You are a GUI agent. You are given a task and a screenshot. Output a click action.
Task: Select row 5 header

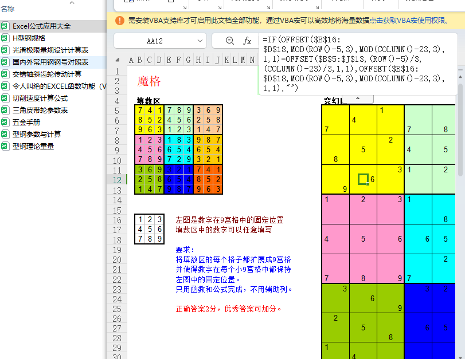click(117, 111)
